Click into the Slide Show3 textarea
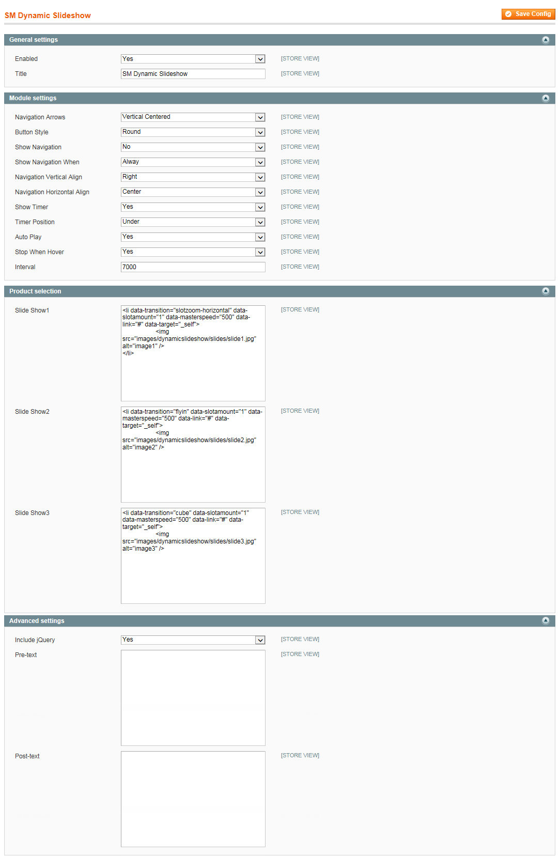This screenshot has height=857, width=560. coord(193,556)
